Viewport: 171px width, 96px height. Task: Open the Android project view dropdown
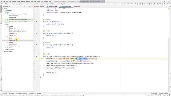point(6,6)
